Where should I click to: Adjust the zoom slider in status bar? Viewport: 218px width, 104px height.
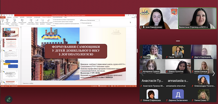(x=125, y=86)
